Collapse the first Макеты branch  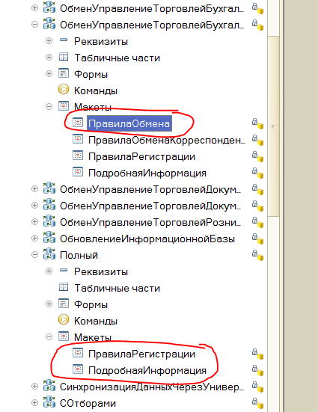[49, 107]
